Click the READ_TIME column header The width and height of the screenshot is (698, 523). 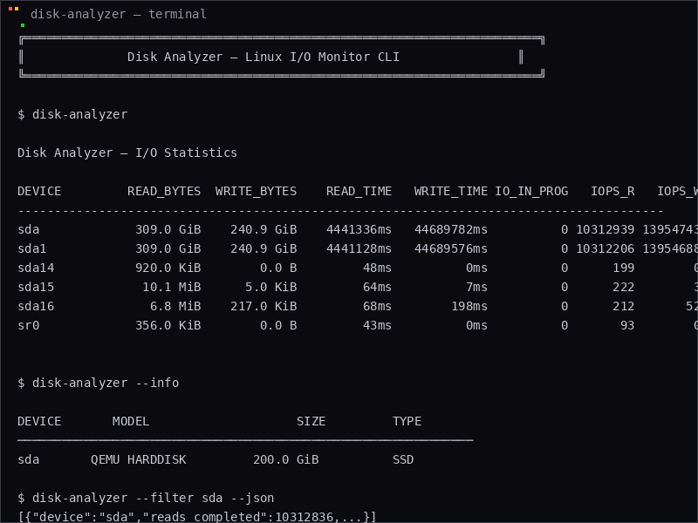pos(359,192)
